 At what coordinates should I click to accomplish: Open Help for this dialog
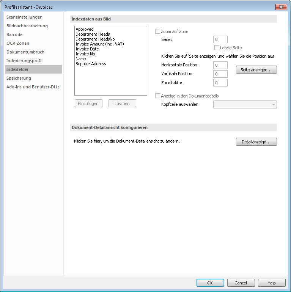tap(272, 283)
